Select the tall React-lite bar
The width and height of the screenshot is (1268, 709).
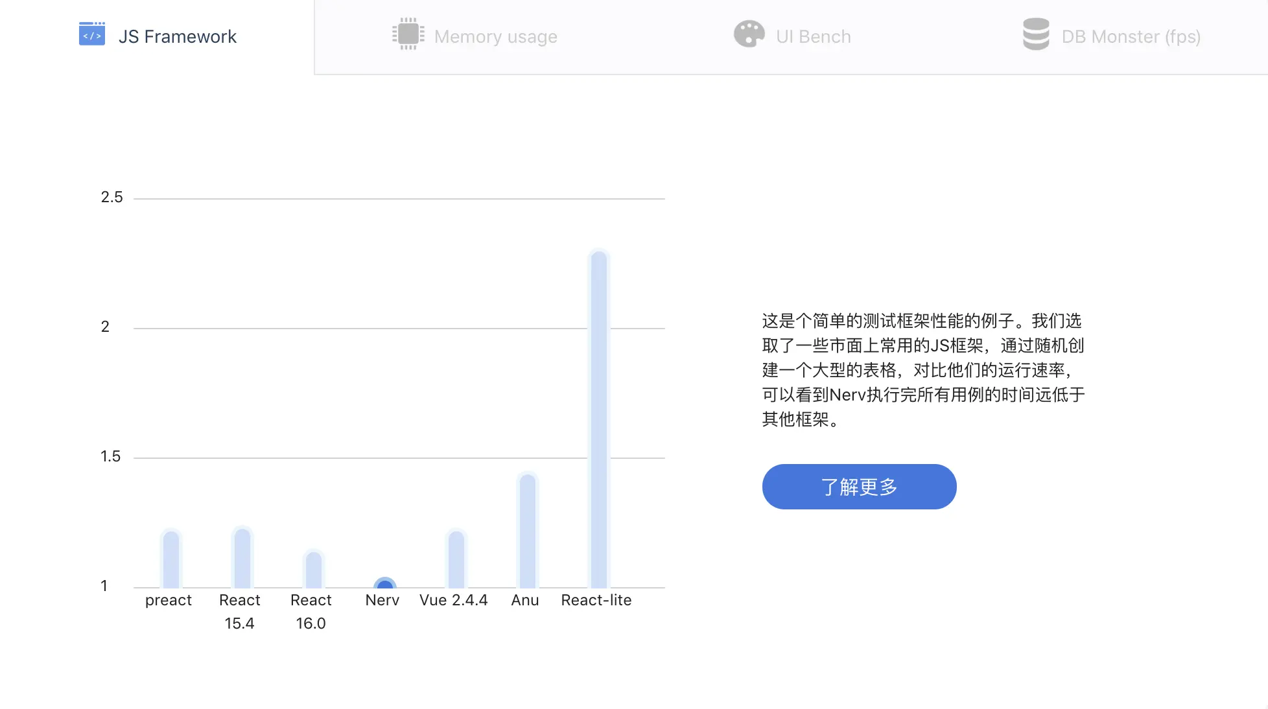point(599,419)
